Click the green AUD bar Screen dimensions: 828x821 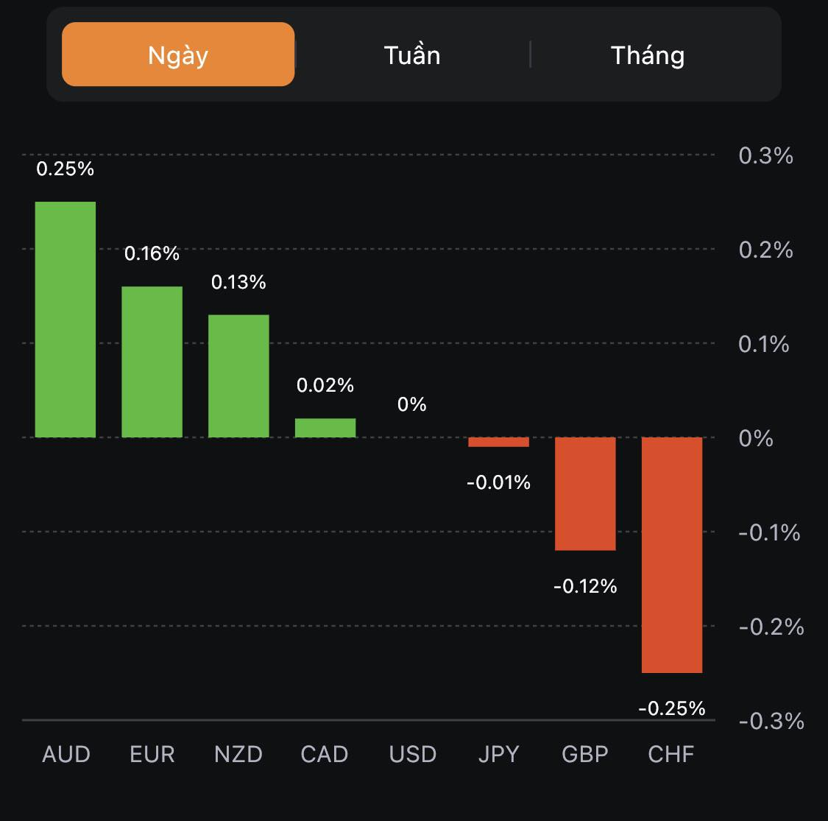click(66, 320)
